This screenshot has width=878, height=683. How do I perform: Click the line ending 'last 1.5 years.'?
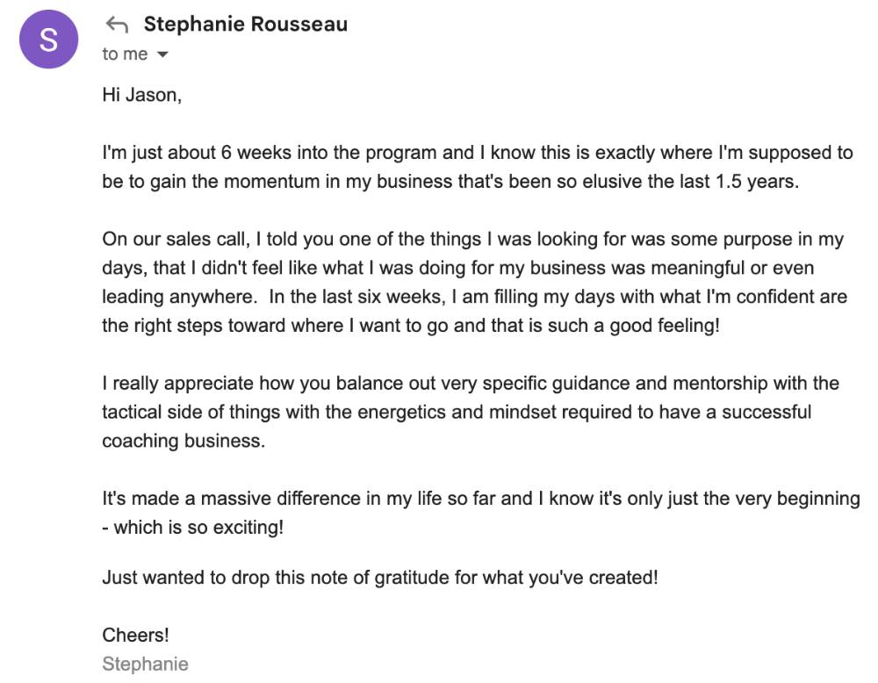tap(450, 182)
